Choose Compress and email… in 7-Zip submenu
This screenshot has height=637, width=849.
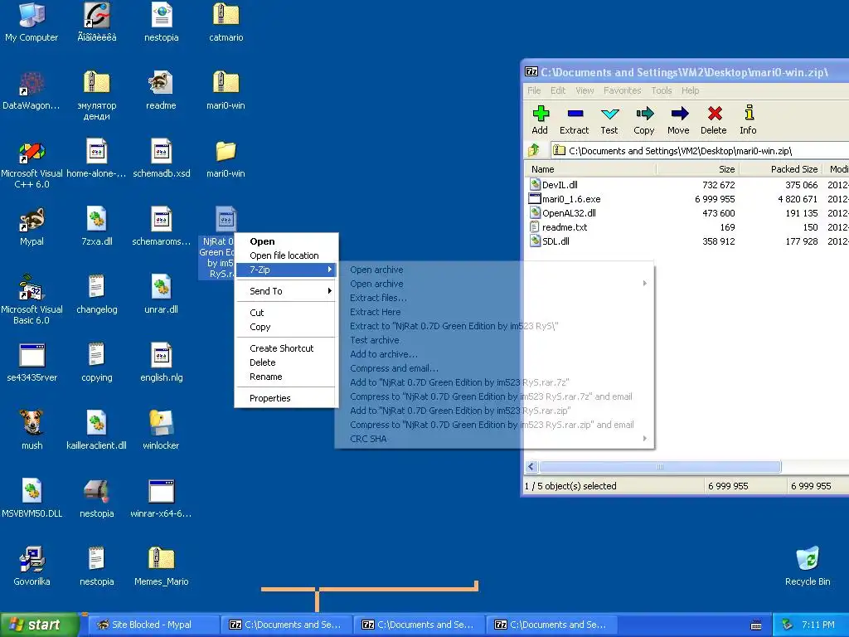[494, 368]
